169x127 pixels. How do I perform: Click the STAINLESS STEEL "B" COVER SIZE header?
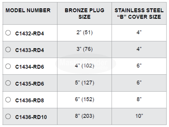139,14
